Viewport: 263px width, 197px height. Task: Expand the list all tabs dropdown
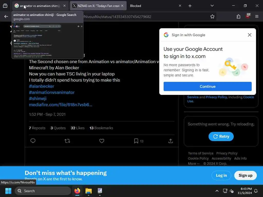pyautogui.click(x=212, y=6)
